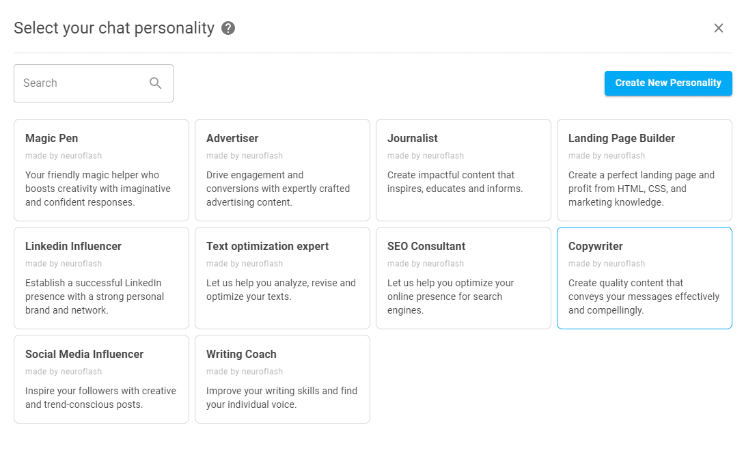The height and width of the screenshot is (468, 744).
Task: Click the search magnifier icon
Action: coord(156,83)
